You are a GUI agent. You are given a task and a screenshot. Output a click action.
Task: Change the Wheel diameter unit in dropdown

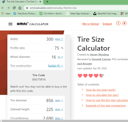pos(60,57)
